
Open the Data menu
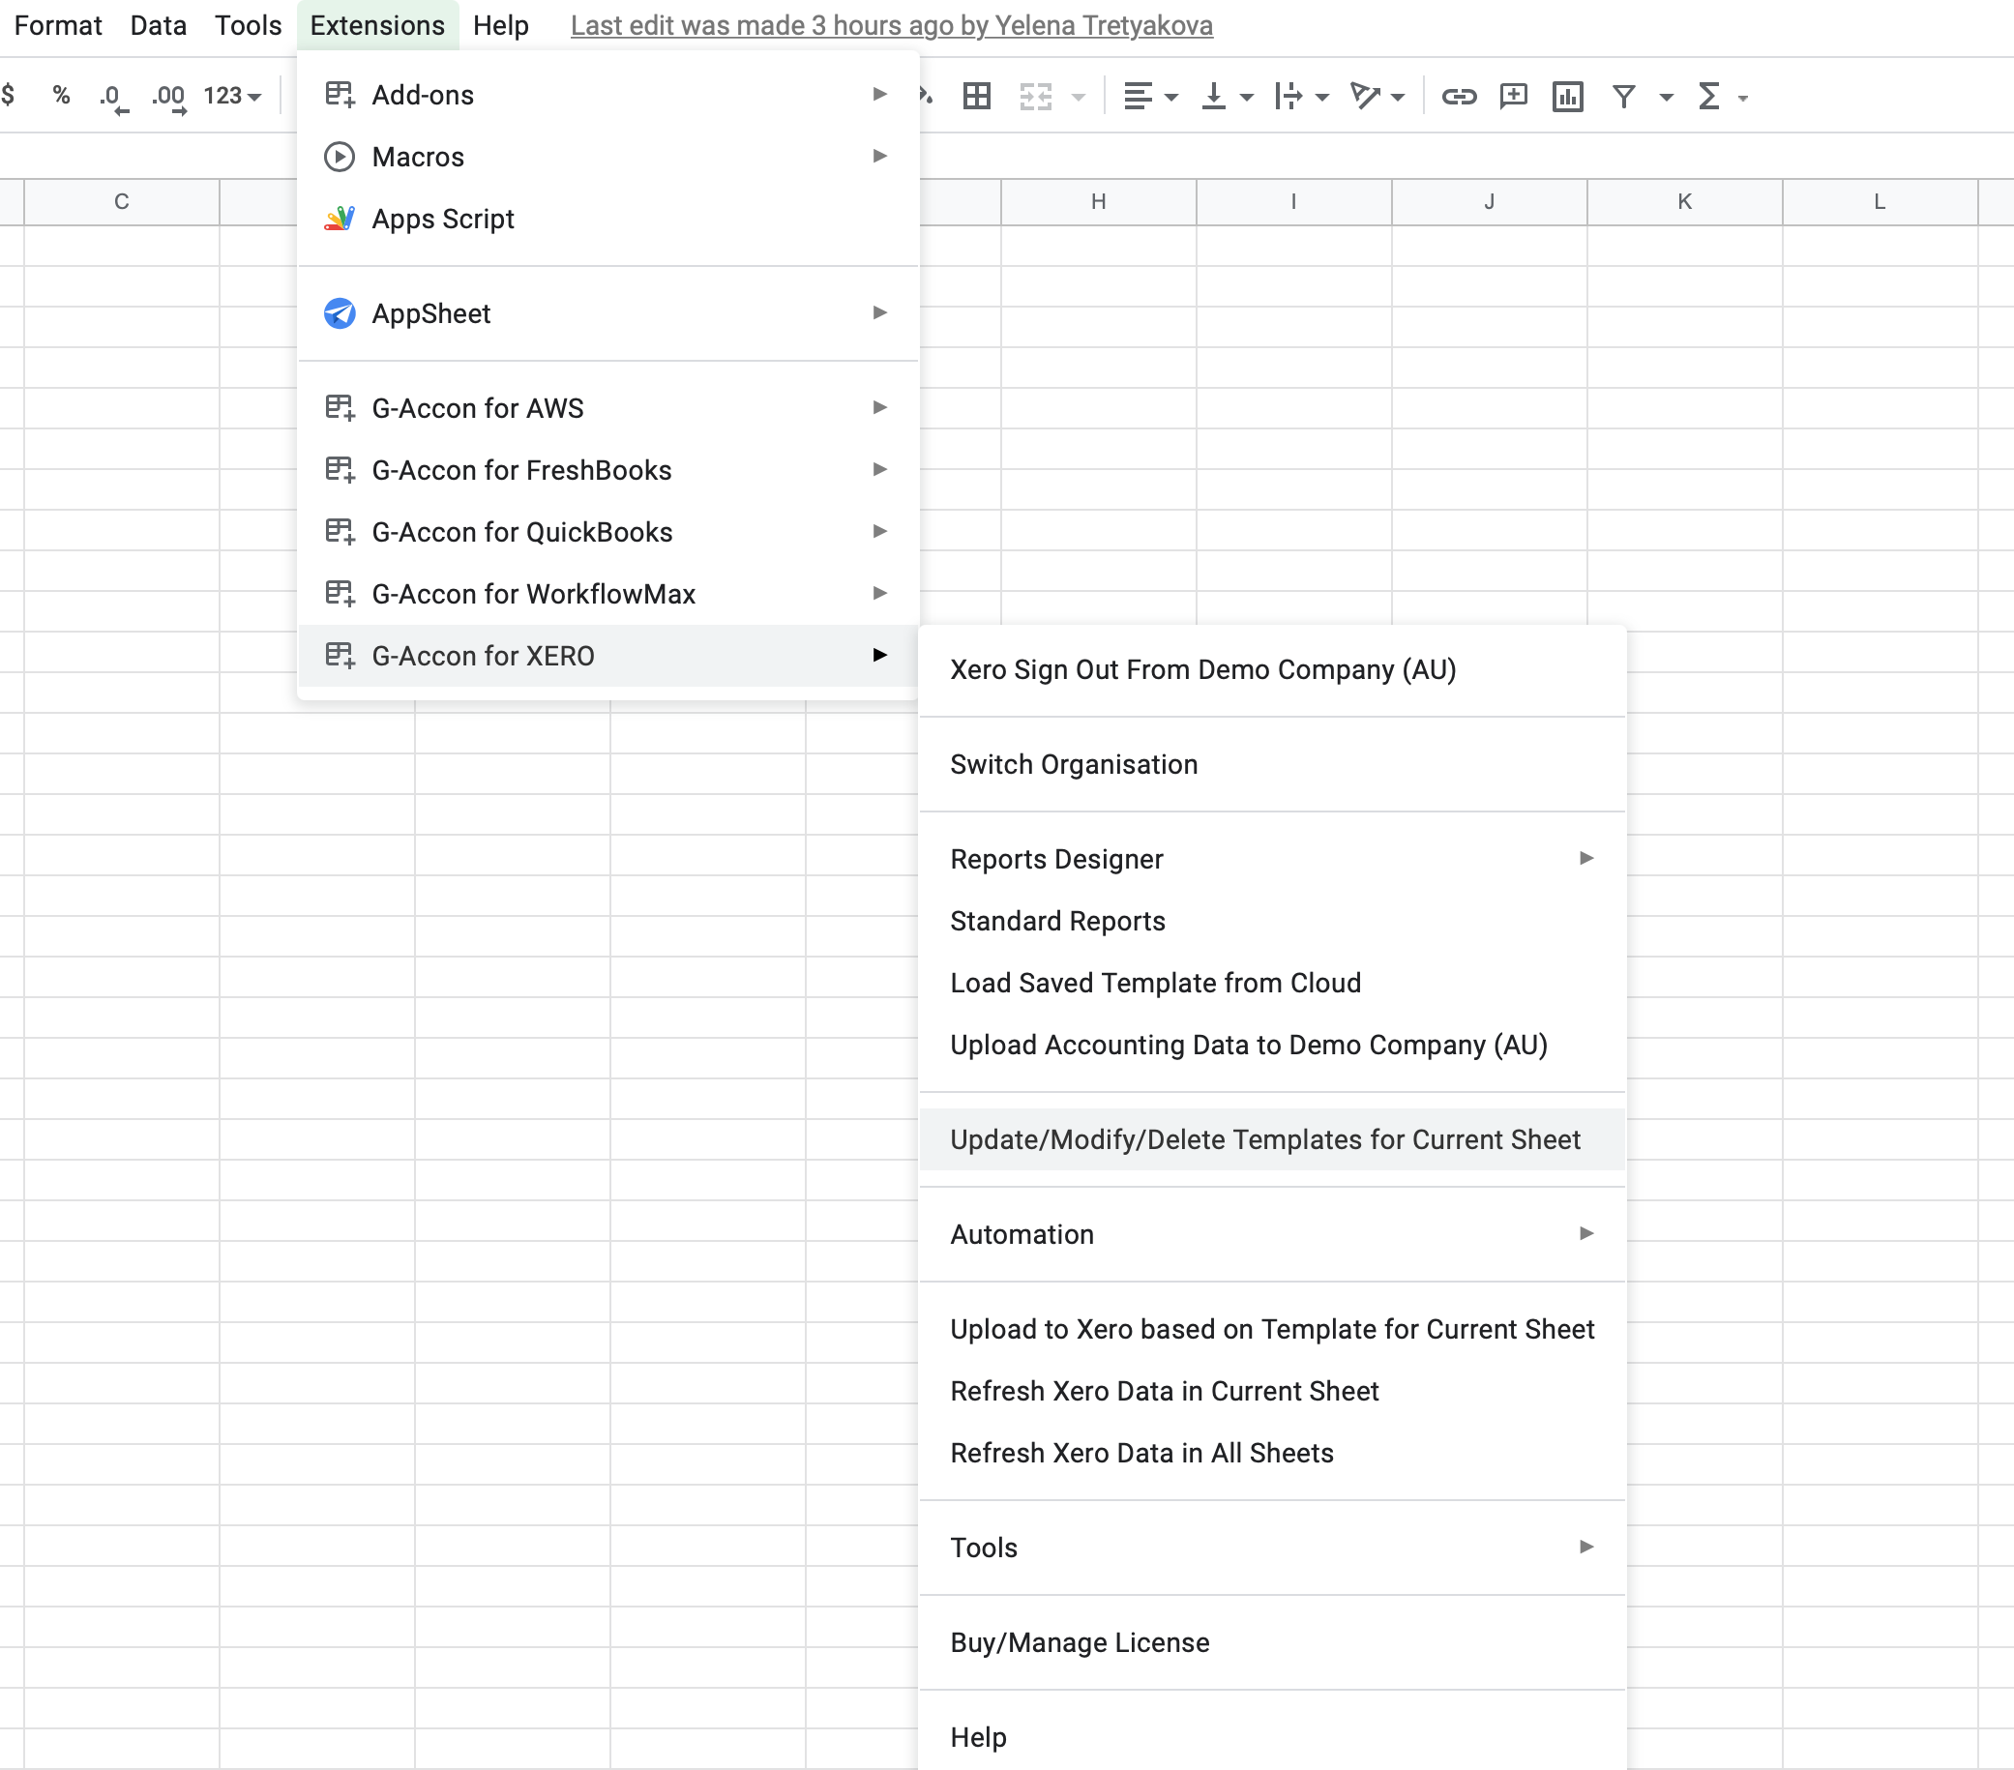point(158,25)
